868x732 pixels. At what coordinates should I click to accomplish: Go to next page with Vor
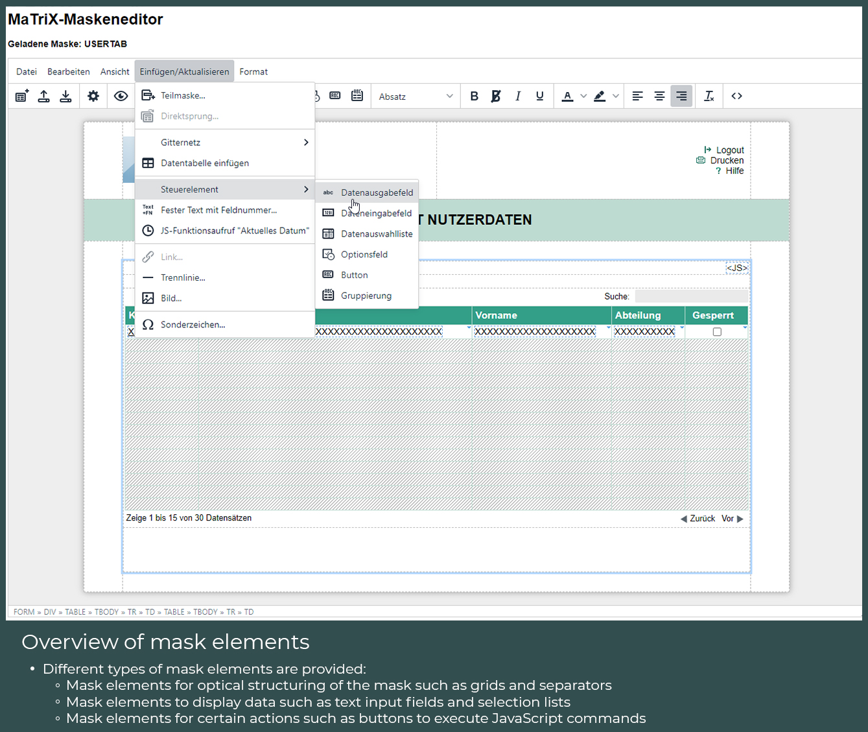[733, 519]
